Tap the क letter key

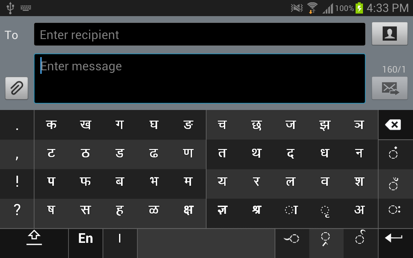click(x=51, y=125)
